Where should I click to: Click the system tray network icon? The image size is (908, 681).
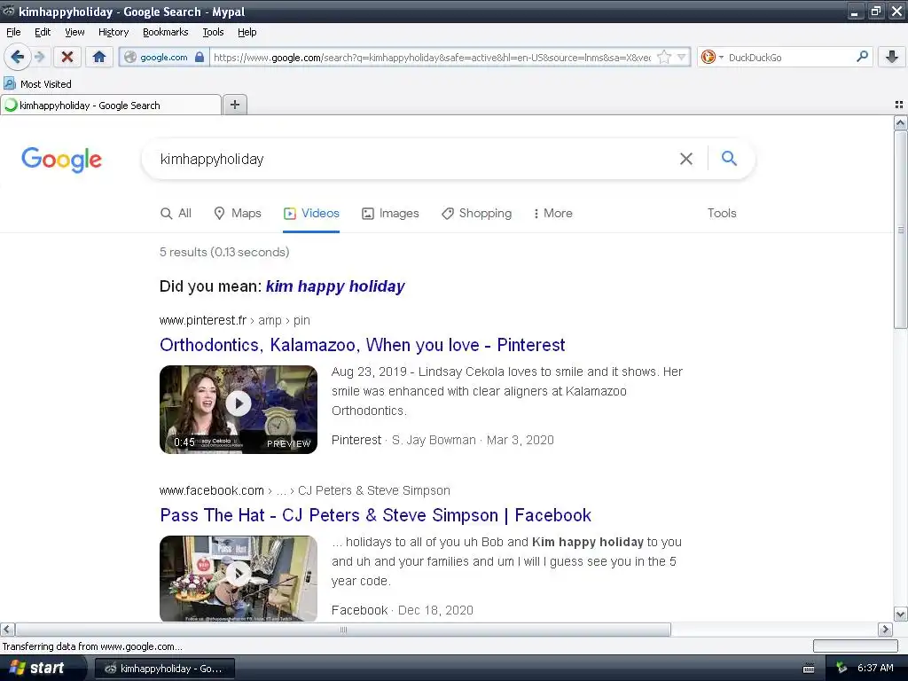pos(842,668)
